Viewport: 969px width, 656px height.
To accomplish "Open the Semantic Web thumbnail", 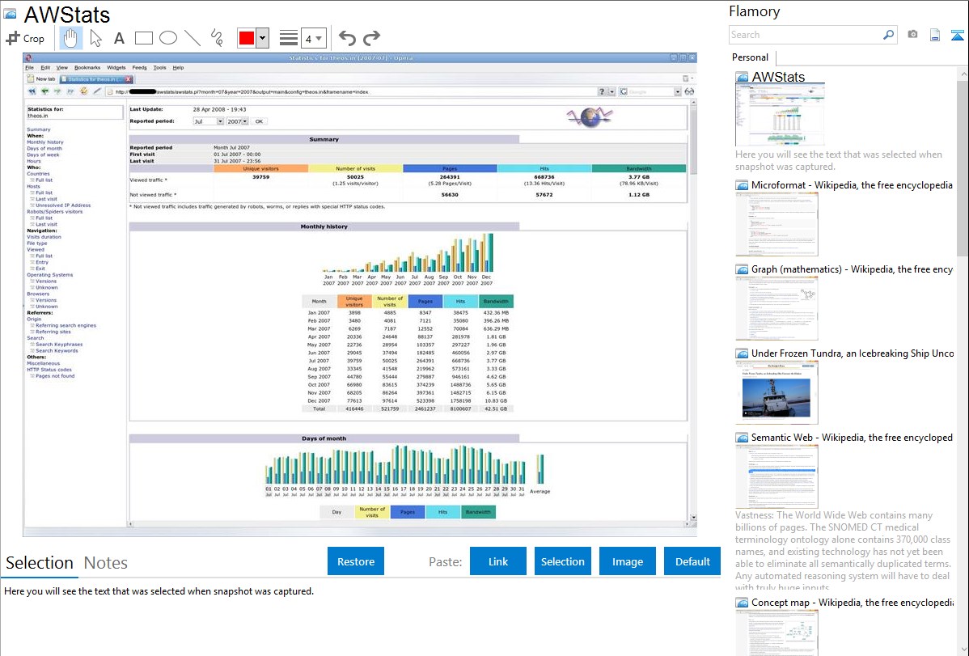I will pyautogui.click(x=776, y=476).
